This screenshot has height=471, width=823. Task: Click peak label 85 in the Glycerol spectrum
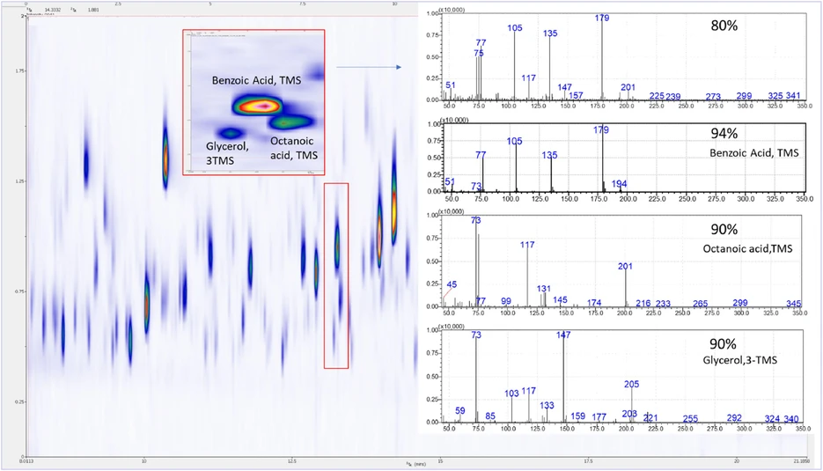tap(490, 416)
